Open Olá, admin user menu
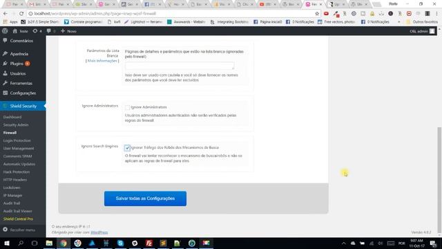442x249 pixels. (422, 31)
